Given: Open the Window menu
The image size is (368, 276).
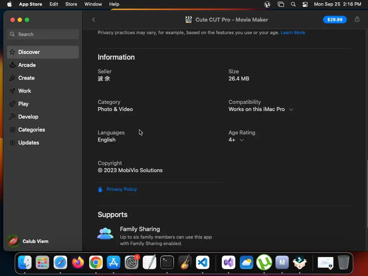Looking at the screenshot, I should tap(93, 4).
